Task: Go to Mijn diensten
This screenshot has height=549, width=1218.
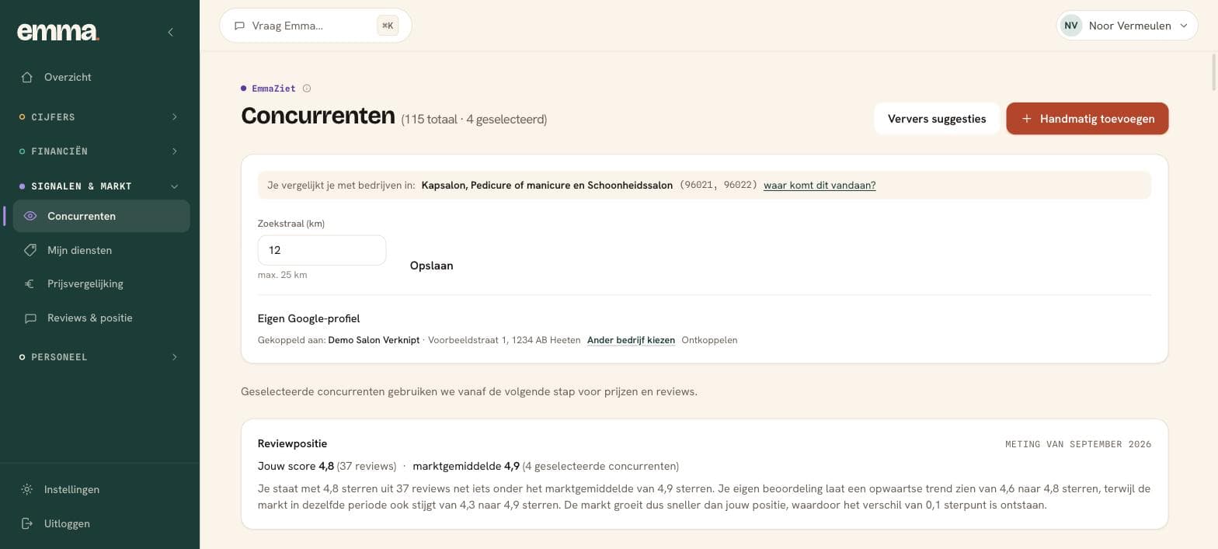Action: [x=101, y=250]
